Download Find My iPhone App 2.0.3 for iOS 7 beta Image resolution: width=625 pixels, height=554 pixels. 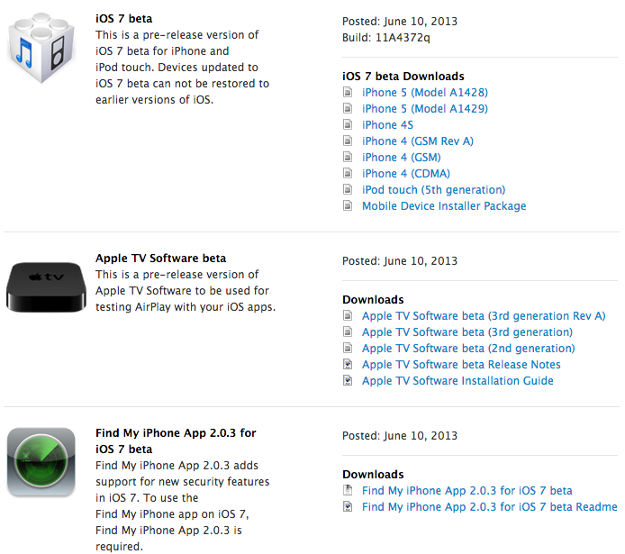(466, 491)
